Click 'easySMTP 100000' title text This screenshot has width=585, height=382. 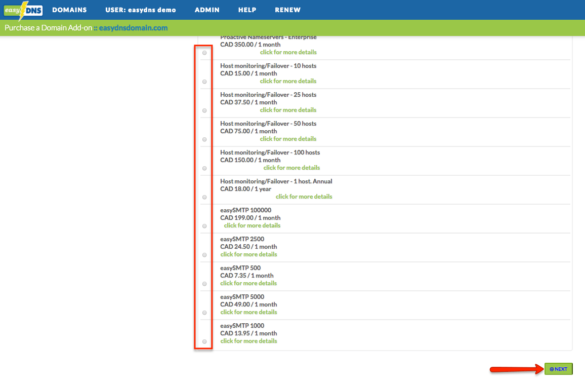[x=245, y=210]
